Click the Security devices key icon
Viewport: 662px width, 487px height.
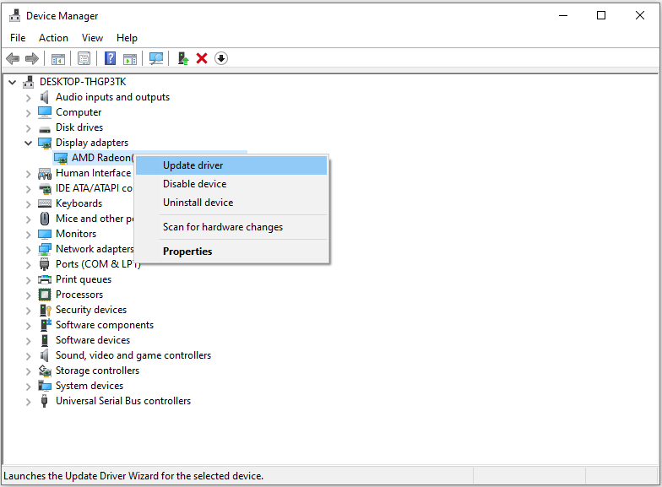pos(46,311)
